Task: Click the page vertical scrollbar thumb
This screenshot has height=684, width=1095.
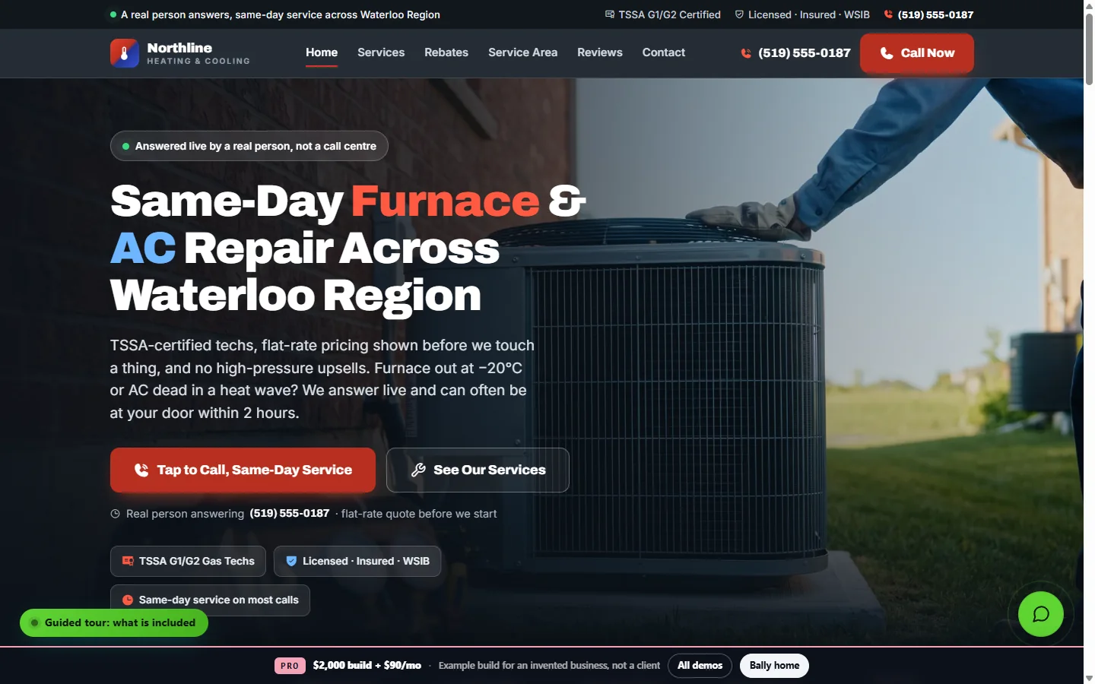Action: [1089, 49]
